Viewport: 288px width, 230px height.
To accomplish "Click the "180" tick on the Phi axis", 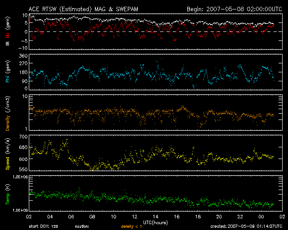I will 23,72.
